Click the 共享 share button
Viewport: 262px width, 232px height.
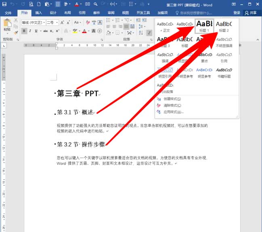[251, 13]
